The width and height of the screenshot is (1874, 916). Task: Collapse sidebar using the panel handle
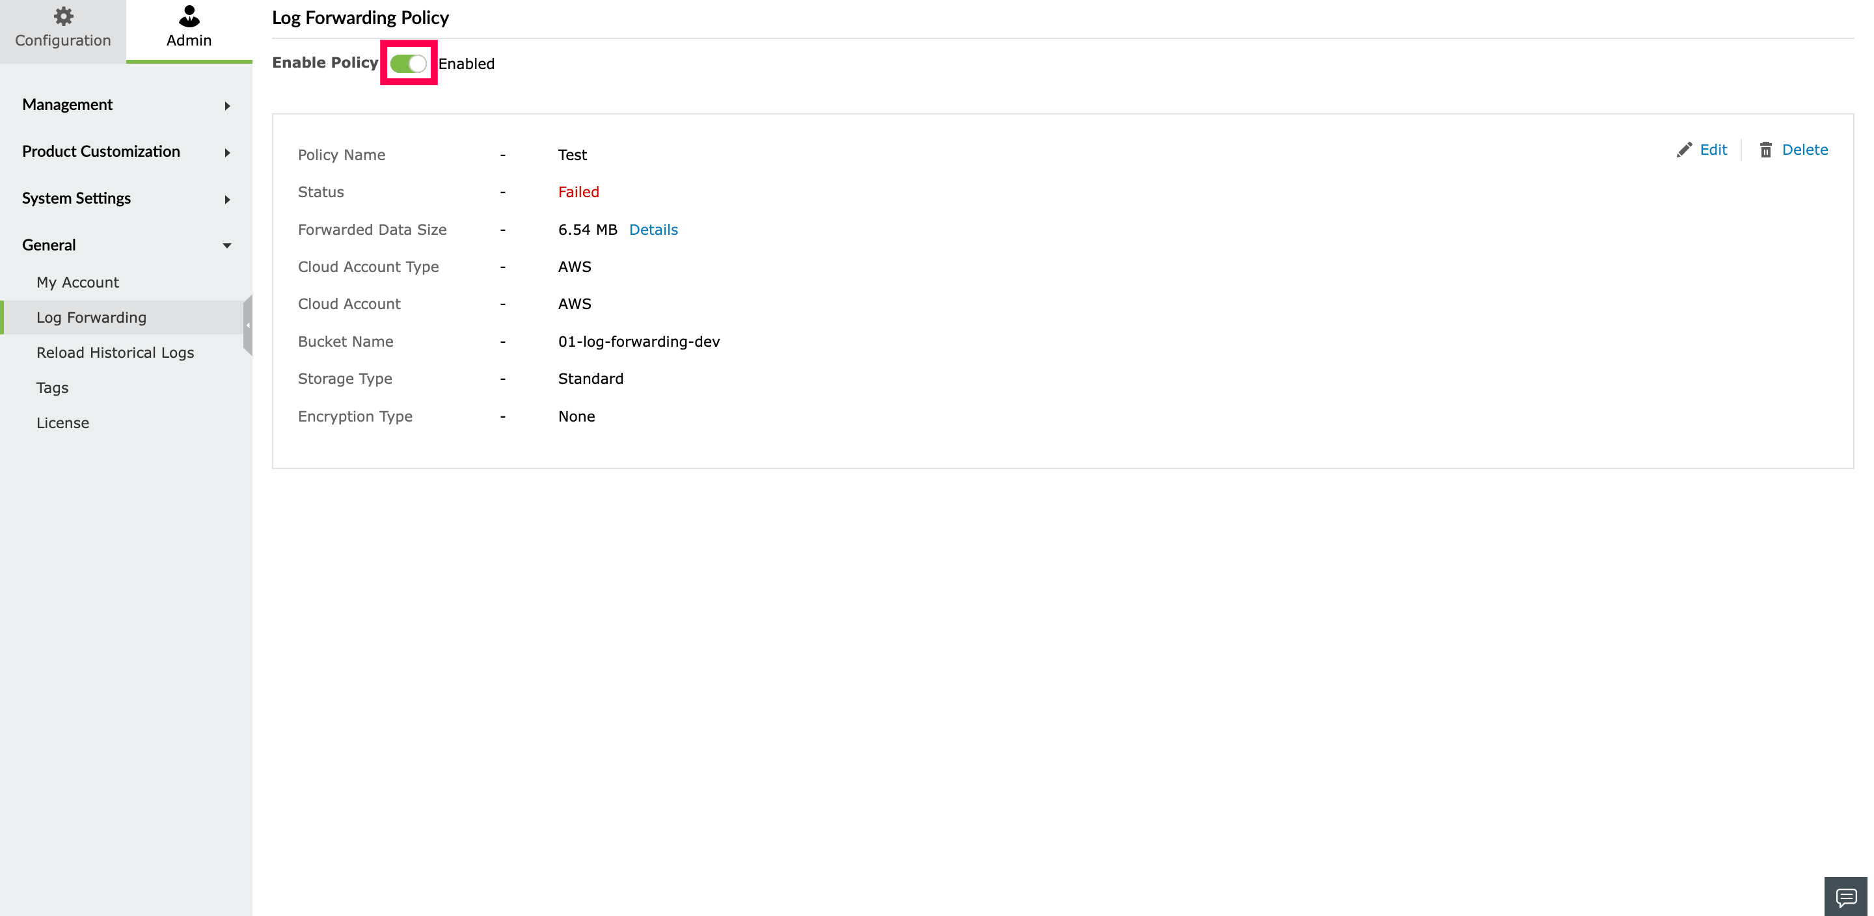[x=248, y=325]
